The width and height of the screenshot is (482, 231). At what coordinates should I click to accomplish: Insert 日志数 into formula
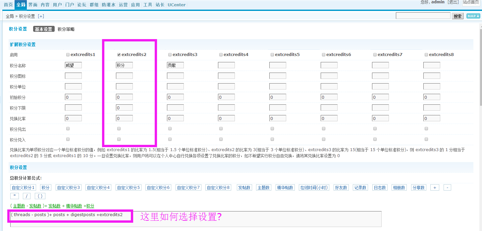pos(380,188)
